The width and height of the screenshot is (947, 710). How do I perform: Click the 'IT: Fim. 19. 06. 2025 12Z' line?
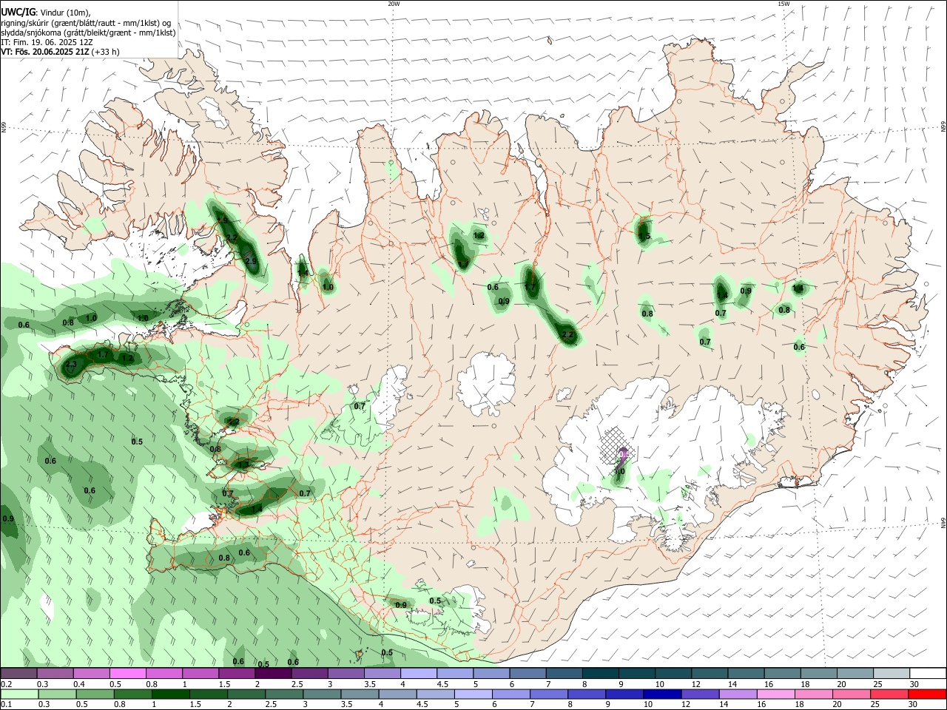tap(47, 42)
